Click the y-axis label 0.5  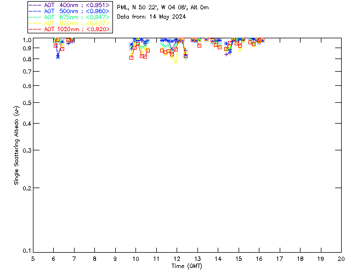pos(27,103)
